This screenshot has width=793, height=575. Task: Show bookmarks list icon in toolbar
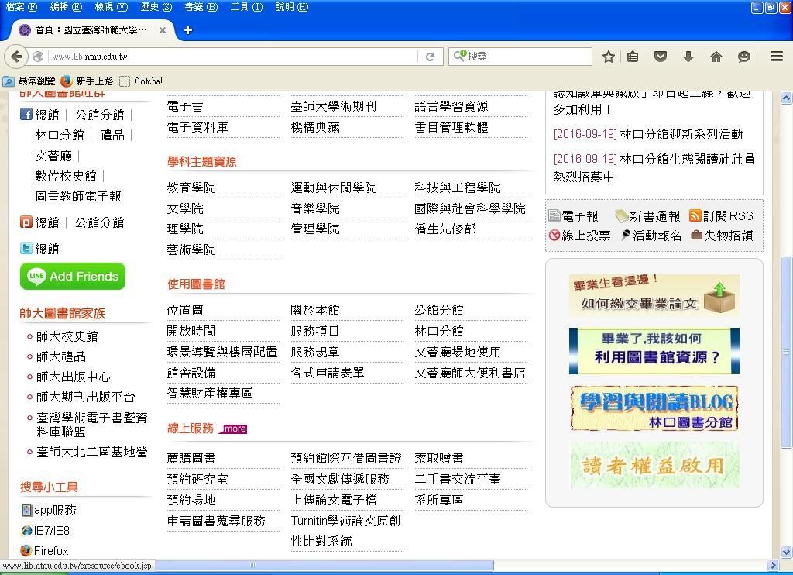pos(633,57)
